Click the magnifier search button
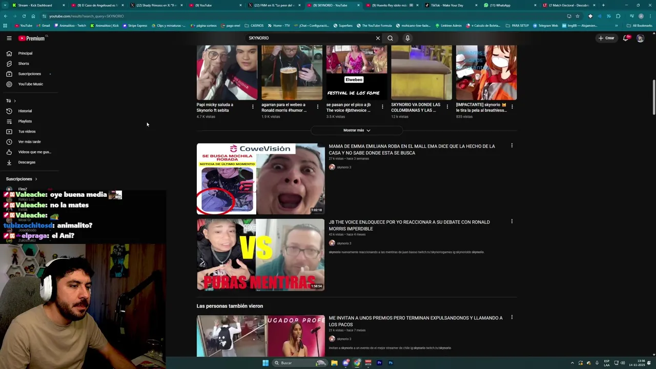 (x=390, y=38)
